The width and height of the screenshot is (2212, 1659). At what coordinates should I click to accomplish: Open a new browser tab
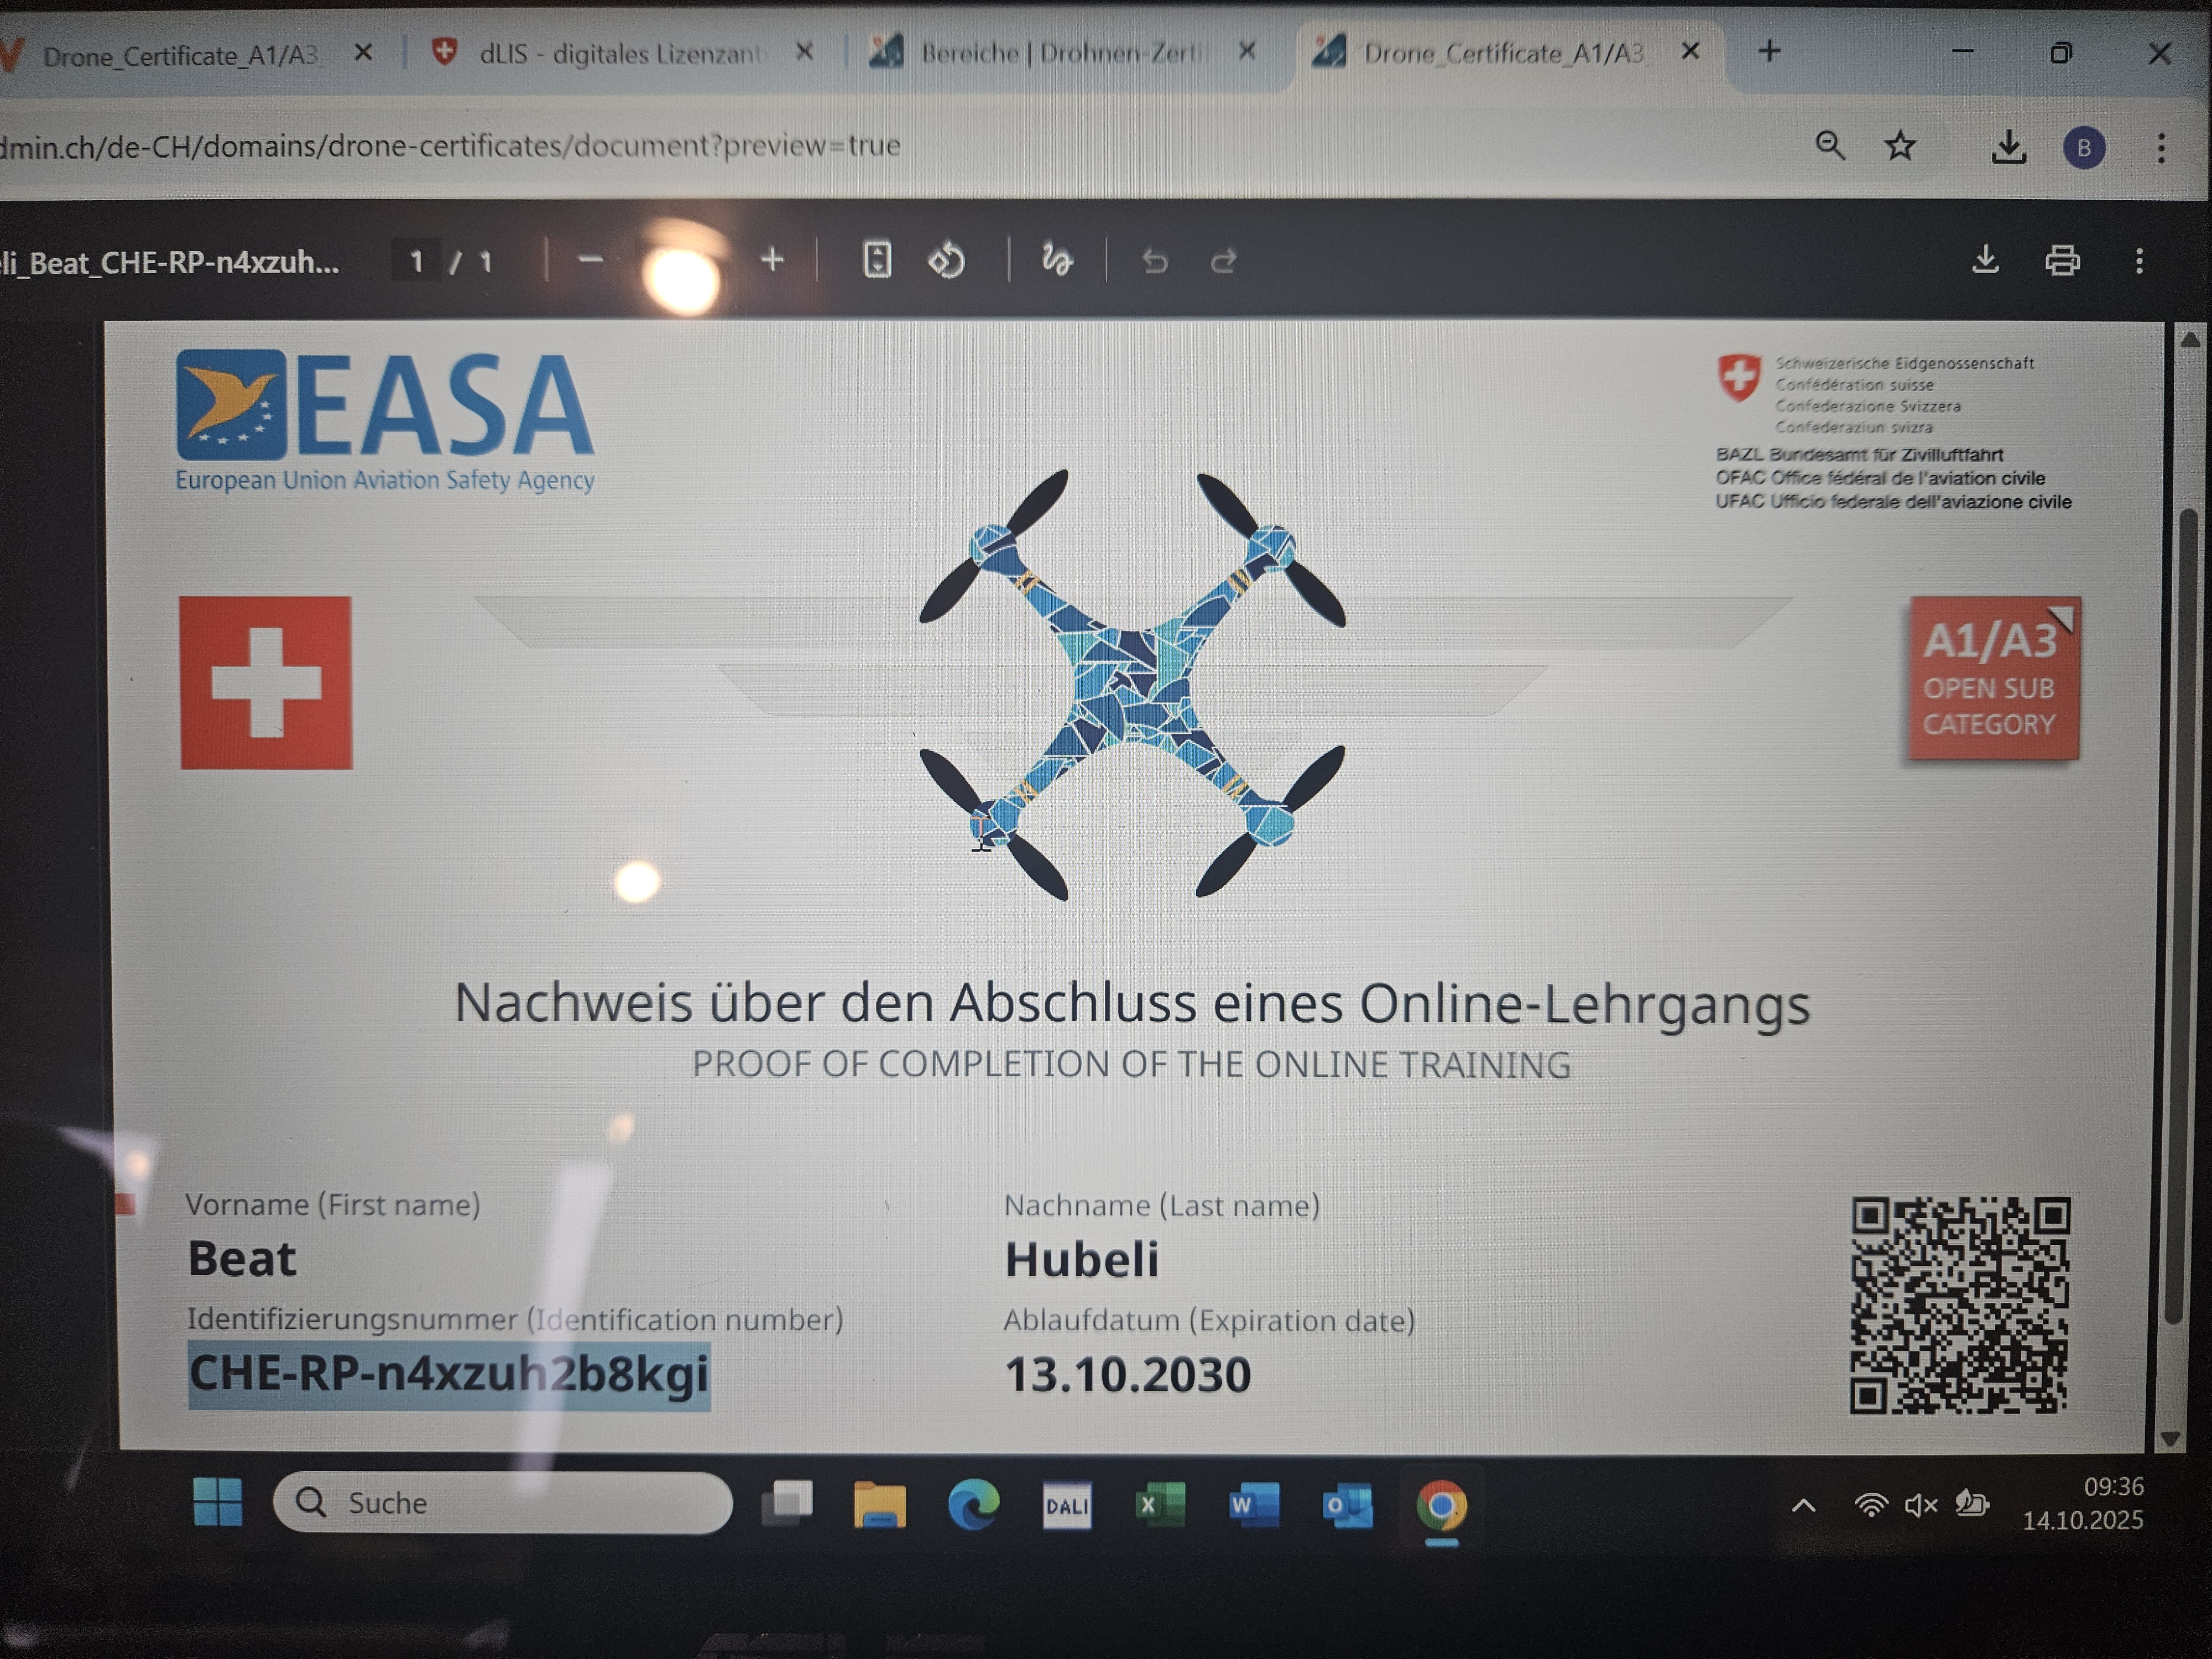point(1769,51)
